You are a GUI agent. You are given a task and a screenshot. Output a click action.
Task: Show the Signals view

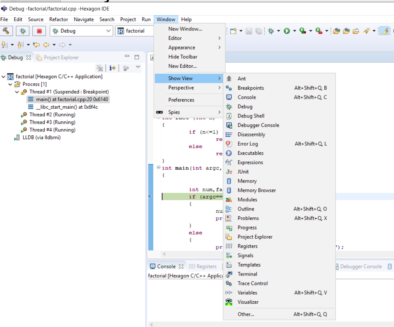pos(279,256)
